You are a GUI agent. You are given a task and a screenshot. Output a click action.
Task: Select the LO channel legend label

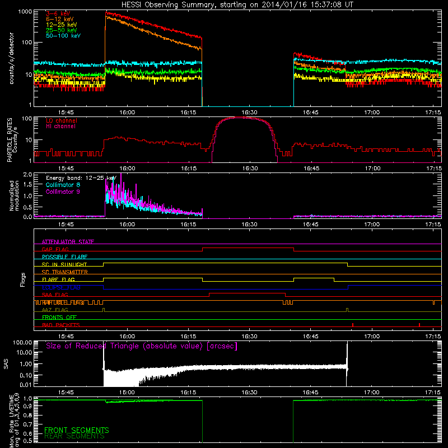(x=62, y=120)
